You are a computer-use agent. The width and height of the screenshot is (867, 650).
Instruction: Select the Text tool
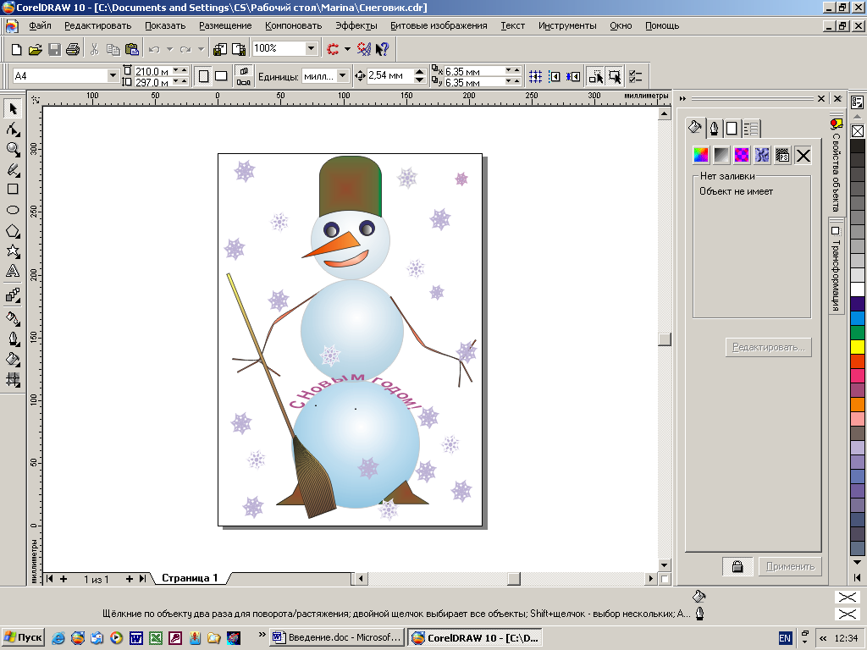13,272
